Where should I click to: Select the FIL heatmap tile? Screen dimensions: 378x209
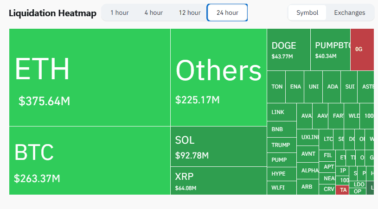coord(327,155)
